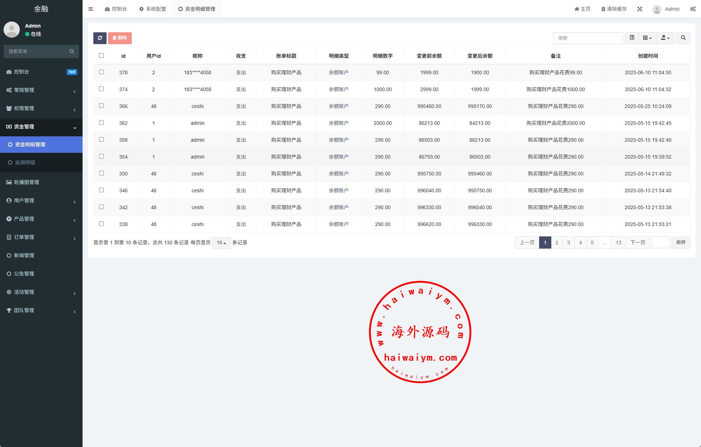Click the red 删除 button
The image size is (701, 447).
[120, 38]
